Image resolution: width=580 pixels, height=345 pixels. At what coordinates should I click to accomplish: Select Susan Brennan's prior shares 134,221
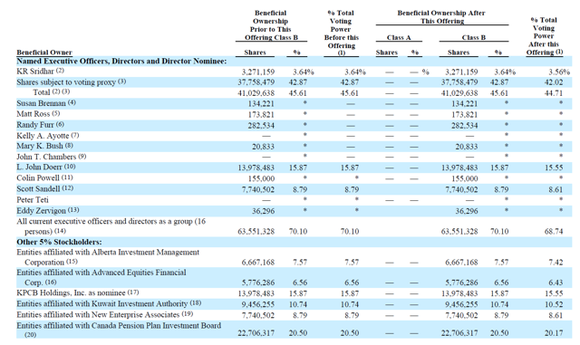[x=261, y=104]
